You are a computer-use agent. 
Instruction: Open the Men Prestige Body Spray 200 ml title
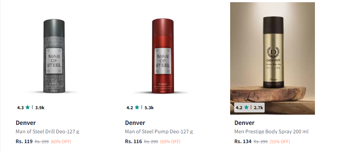pos(271,131)
